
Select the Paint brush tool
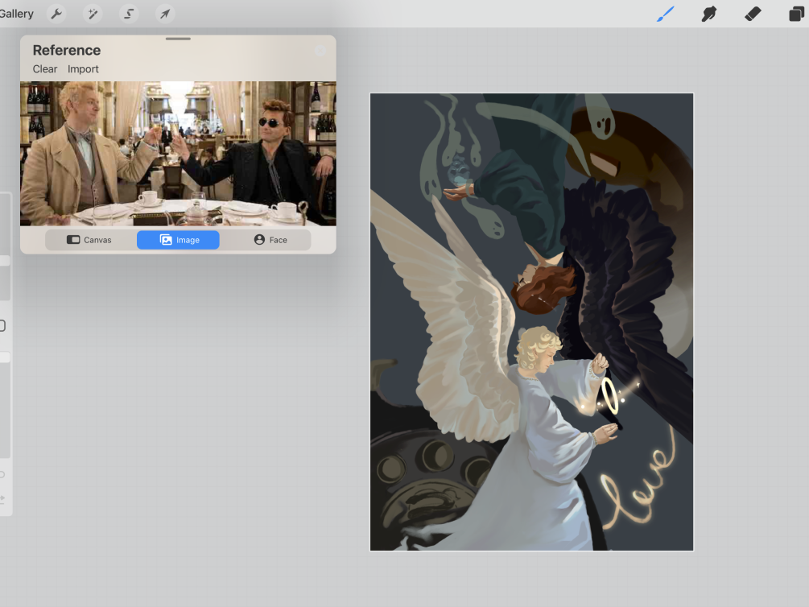666,14
